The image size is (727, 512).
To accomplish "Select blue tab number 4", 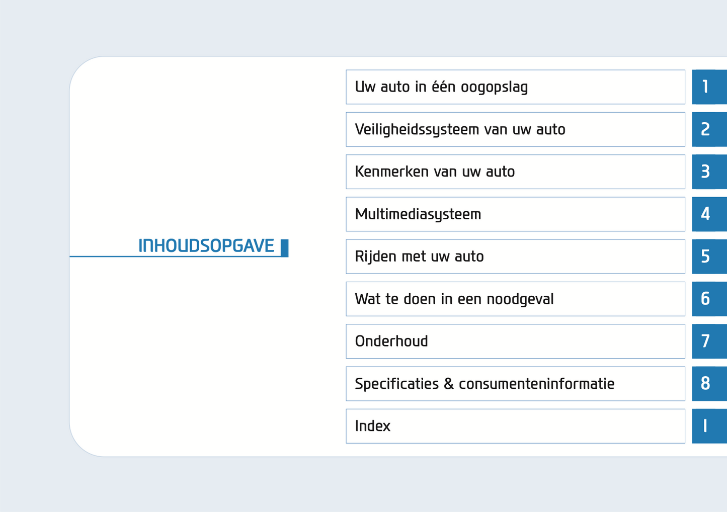I will coord(709,214).
